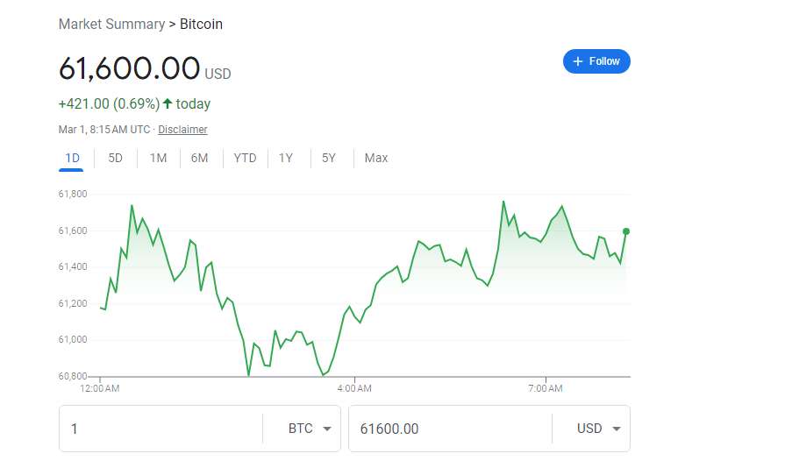
Task: Click the green up arrow icon
Action: coord(168,103)
